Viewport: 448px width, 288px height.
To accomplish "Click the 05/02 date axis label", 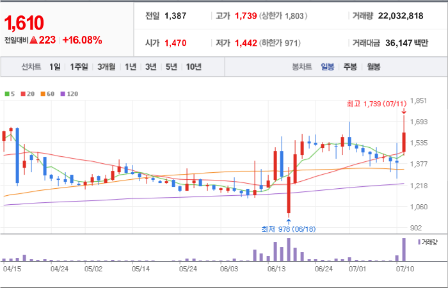I will click(x=93, y=269).
